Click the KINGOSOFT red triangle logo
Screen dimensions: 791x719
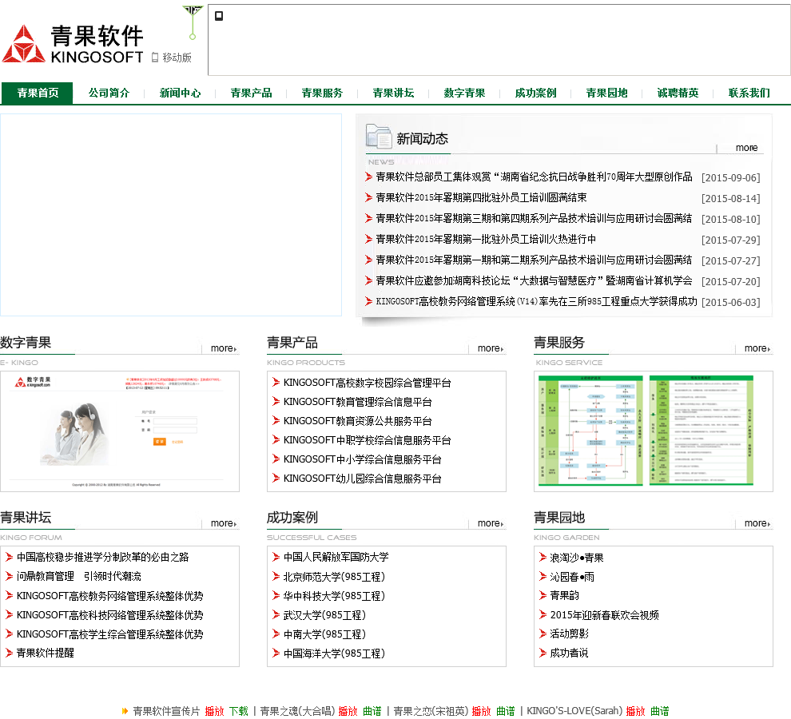click(x=24, y=44)
